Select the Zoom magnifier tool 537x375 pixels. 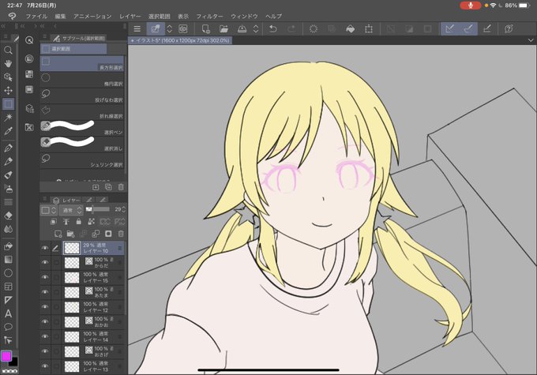click(x=8, y=51)
